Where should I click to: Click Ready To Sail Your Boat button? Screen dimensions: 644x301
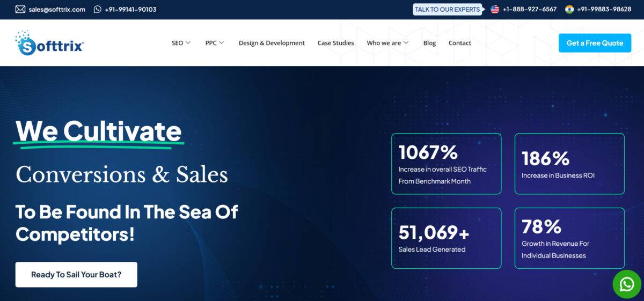click(x=76, y=275)
